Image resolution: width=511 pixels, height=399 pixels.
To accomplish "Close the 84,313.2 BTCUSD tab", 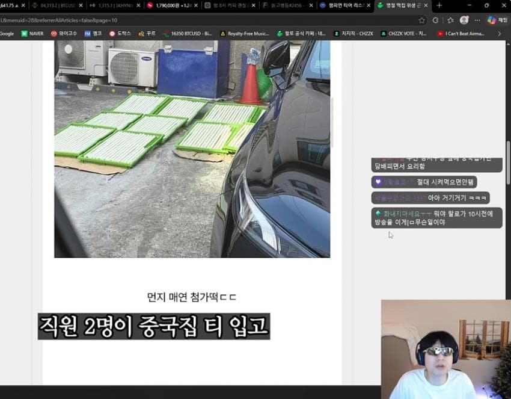I will (x=81, y=5).
